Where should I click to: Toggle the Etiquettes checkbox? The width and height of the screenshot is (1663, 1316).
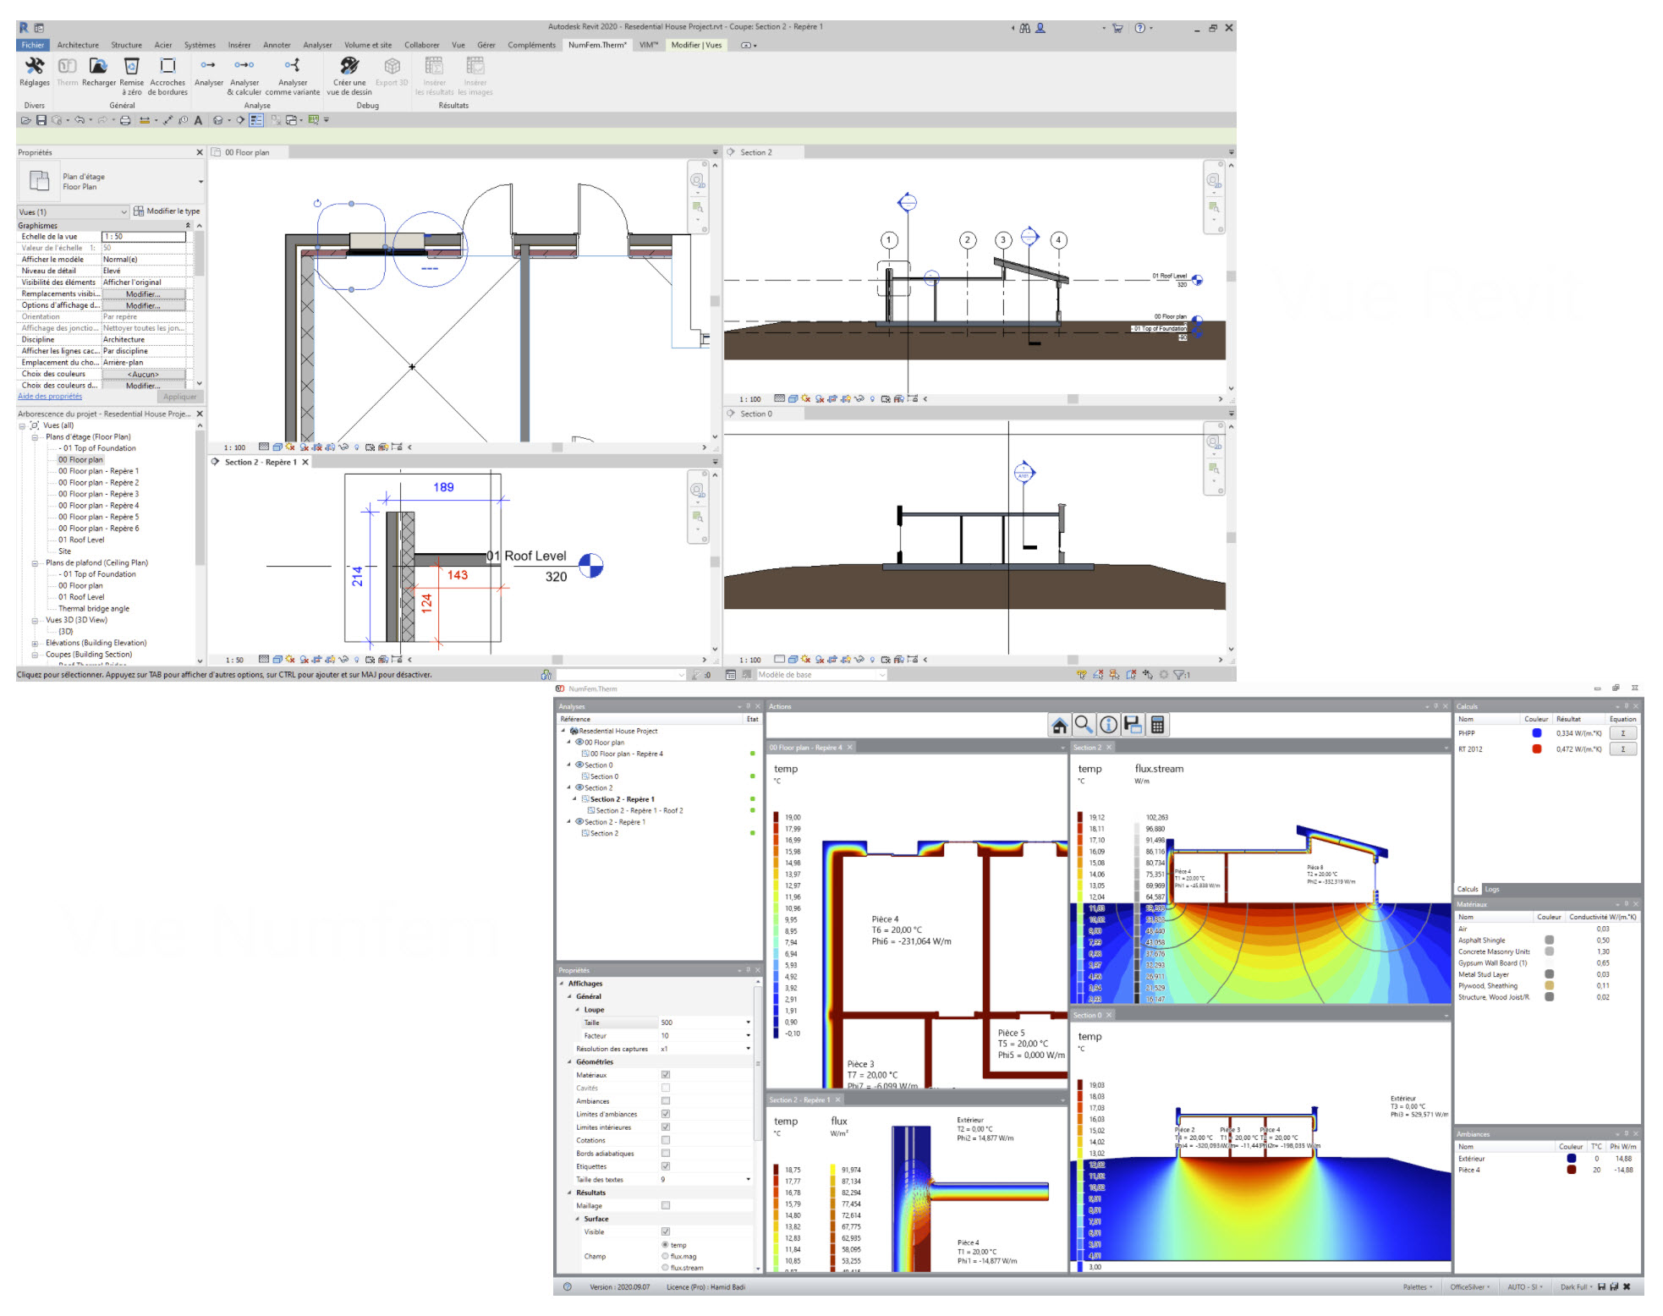click(666, 1166)
